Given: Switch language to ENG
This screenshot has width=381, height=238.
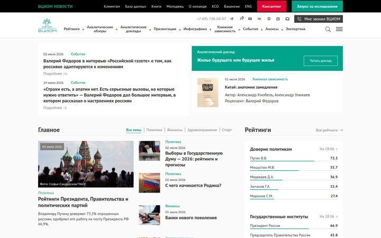Looking at the screenshot, I should click(248, 6).
